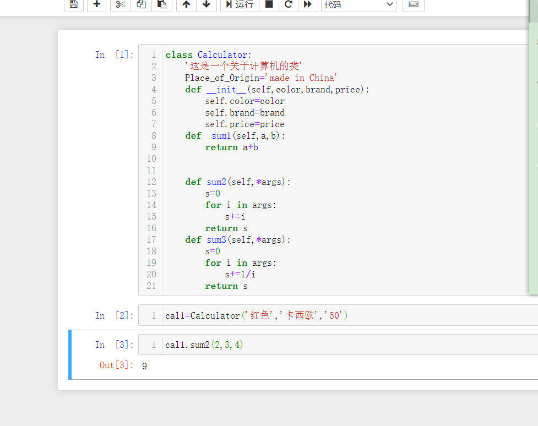538x426 pixels.
Task: Run the cell with the 运行 button
Action: pyautogui.click(x=240, y=4)
